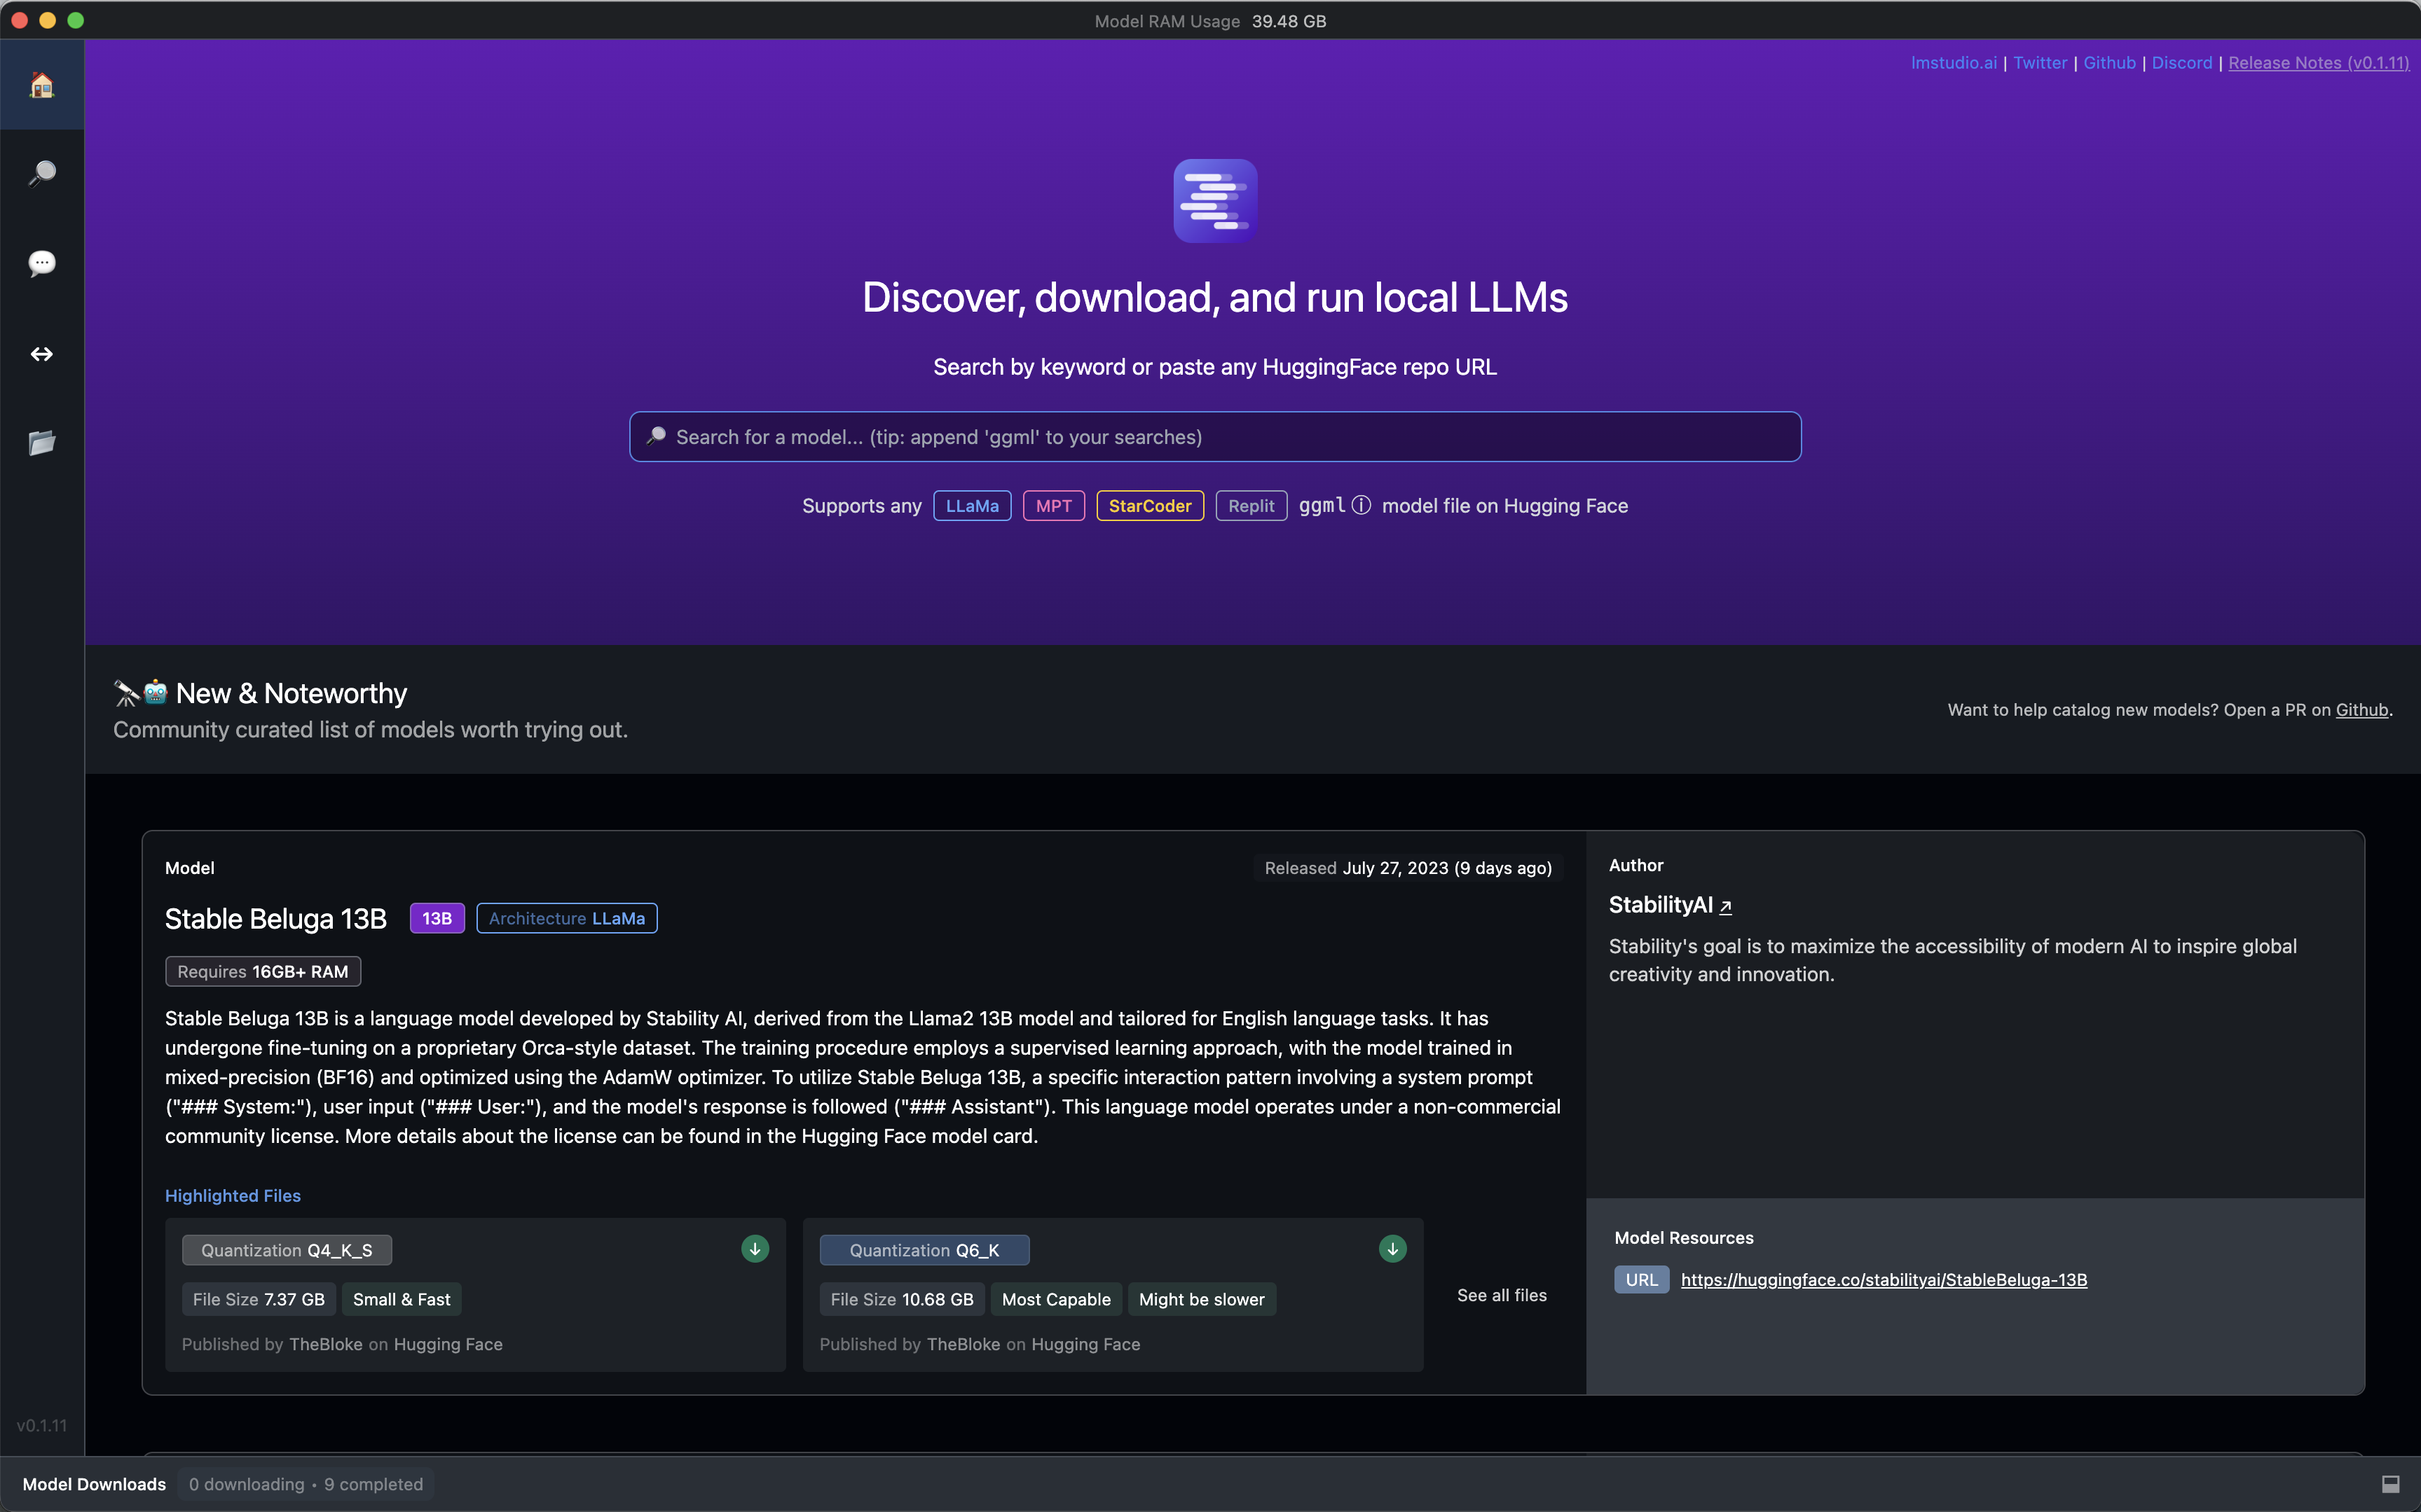This screenshot has height=1512, width=2421.
Task: Open the lmstudio.ai link
Action: coord(1953,63)
